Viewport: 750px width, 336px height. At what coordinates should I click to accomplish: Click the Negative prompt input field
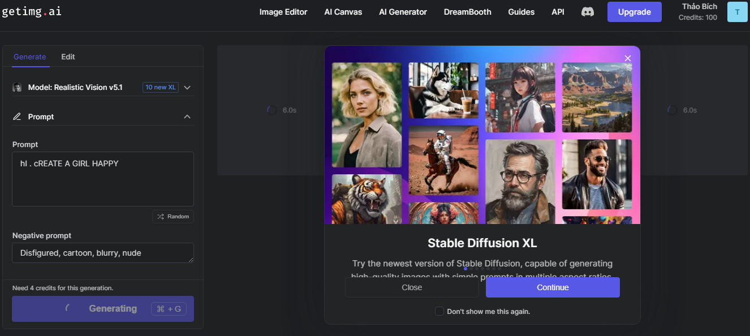pos(103,253)
